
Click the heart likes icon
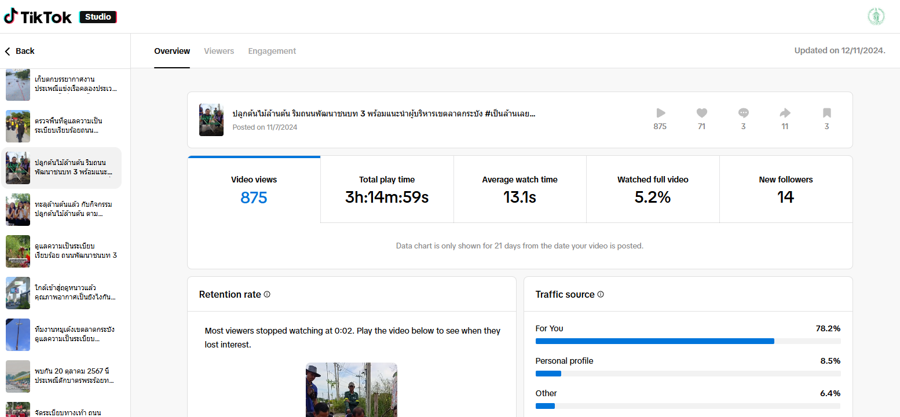click(701, 113)
